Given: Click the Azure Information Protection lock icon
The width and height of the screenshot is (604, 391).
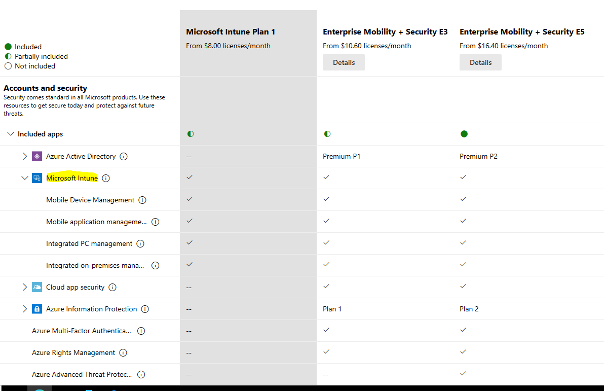Looking at the screenshot, I should pyautogui.click(x=36, y=309).
